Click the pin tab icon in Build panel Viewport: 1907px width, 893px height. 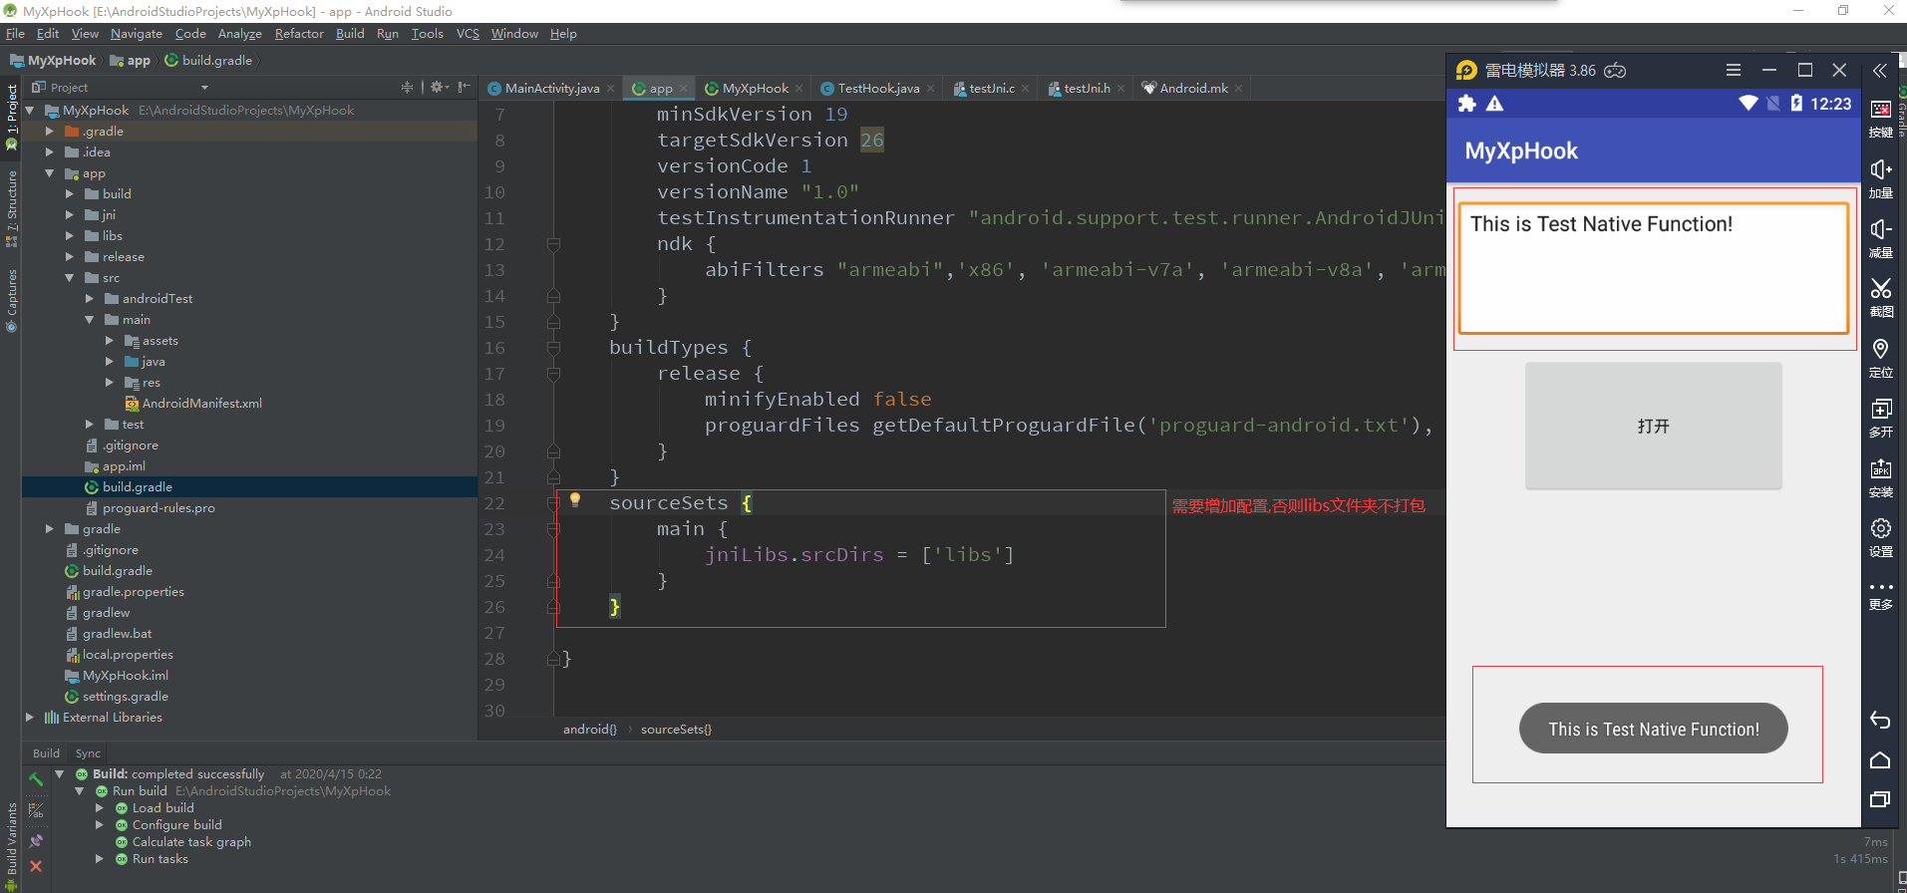(36, 841)
